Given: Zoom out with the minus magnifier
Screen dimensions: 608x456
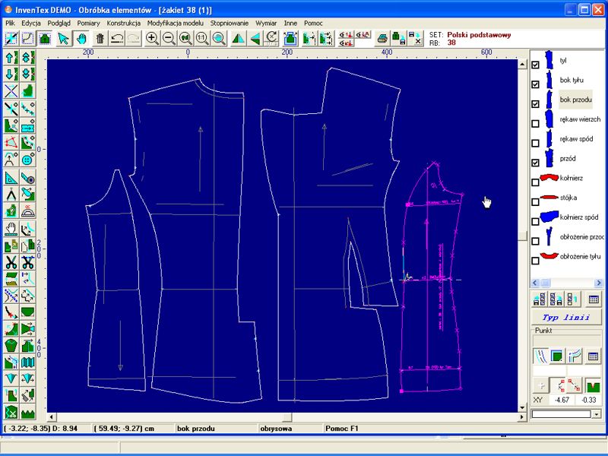Looking at the screenshot, I should point(169,39).
